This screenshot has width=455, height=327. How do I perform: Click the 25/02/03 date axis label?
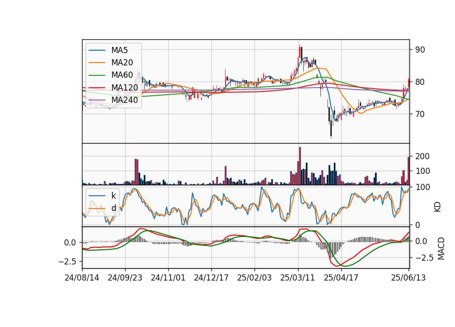tap(255, 278)
